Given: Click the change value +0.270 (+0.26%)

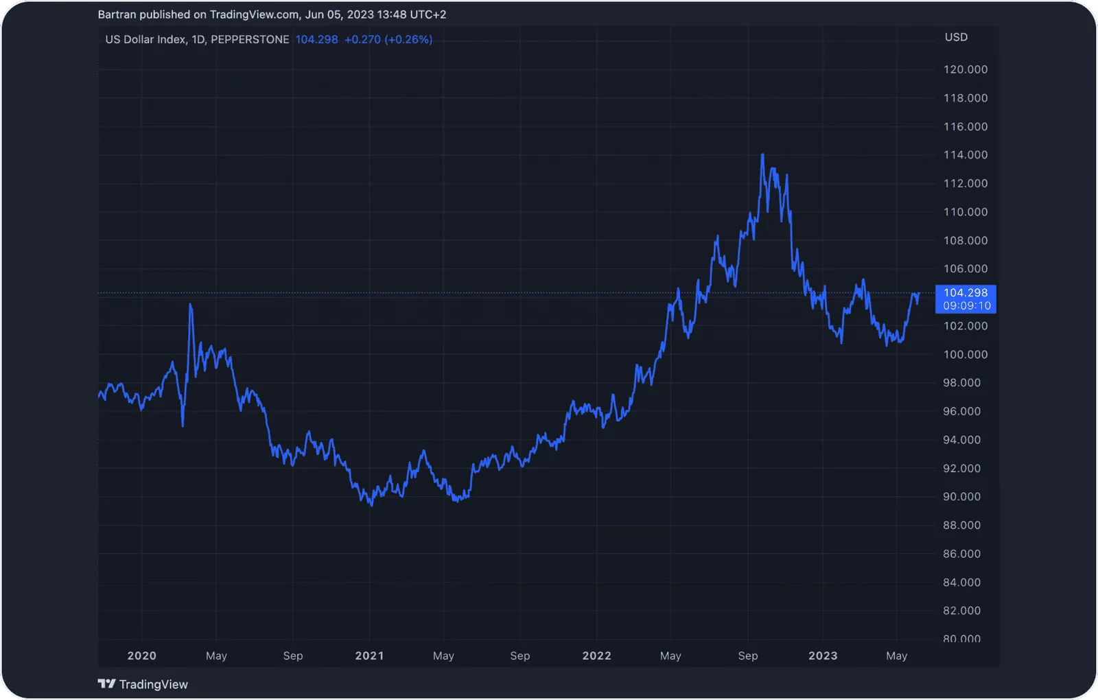Looking at the screenshot, I should click(388, 40).
